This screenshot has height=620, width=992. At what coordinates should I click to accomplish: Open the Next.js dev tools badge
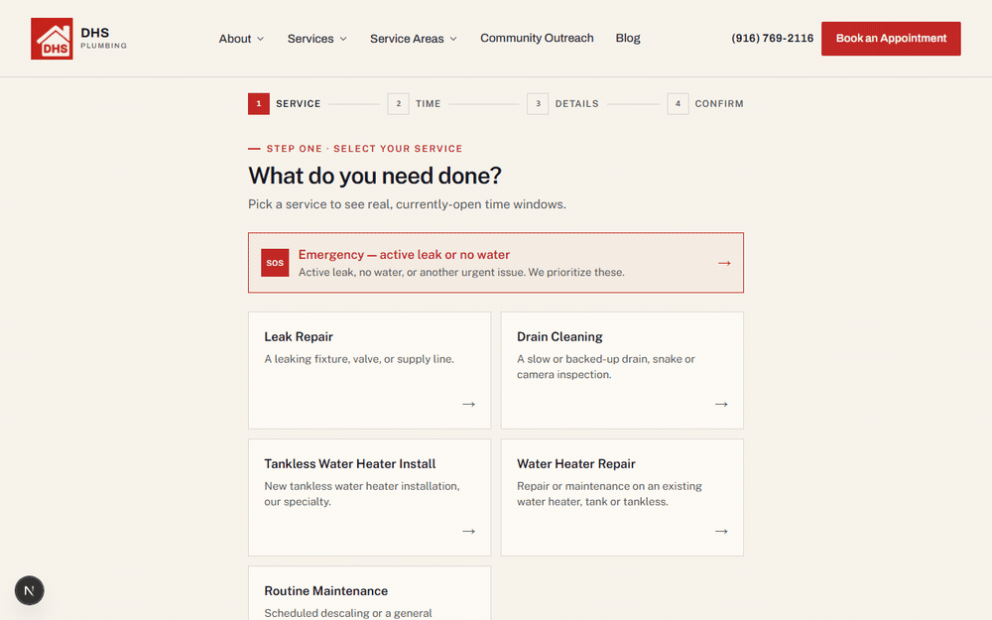pyautogui.click(x=29, y=590)
